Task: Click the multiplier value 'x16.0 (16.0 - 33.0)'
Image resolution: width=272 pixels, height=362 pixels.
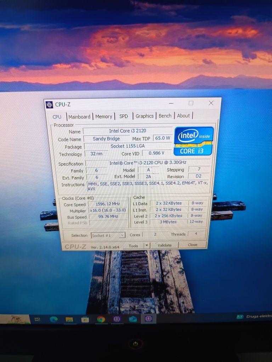Action: tap(108, 210)
